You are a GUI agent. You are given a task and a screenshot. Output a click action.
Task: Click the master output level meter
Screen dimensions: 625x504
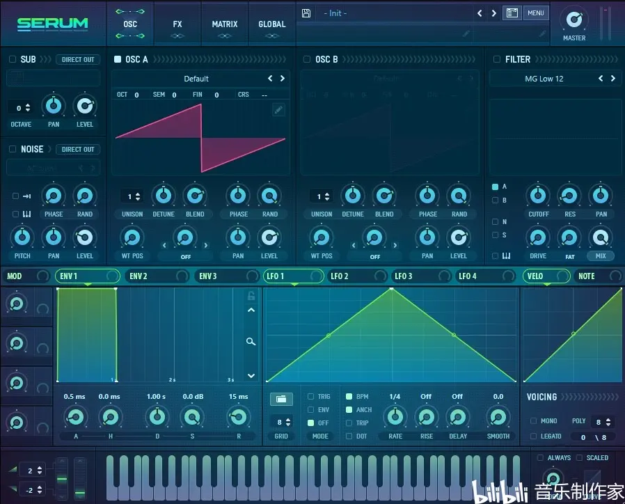(x=607, y=23)
